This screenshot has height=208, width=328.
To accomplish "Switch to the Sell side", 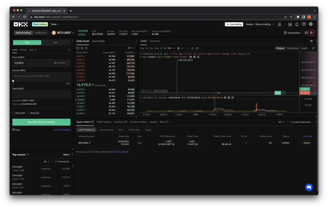I will pyautogui.click(x=56, y=43).
